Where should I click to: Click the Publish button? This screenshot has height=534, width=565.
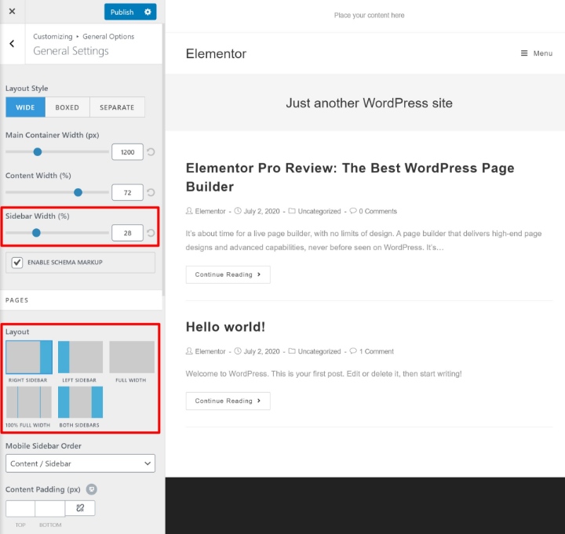click(x=122, y=12)
